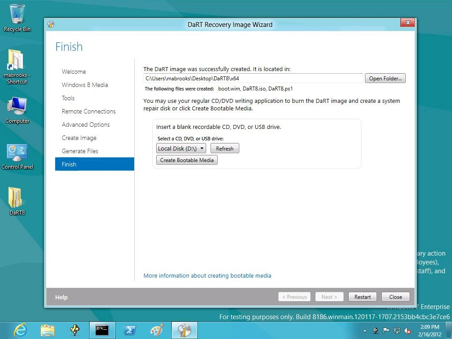The image size is (452, 339).
Task: Click the 'Insert a blank recordable CD, DVD, or USB drive.' text
Action: coord(218,127)
